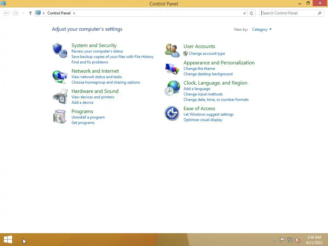
Task: Click Review your computer's status
Action: [97, 51]
